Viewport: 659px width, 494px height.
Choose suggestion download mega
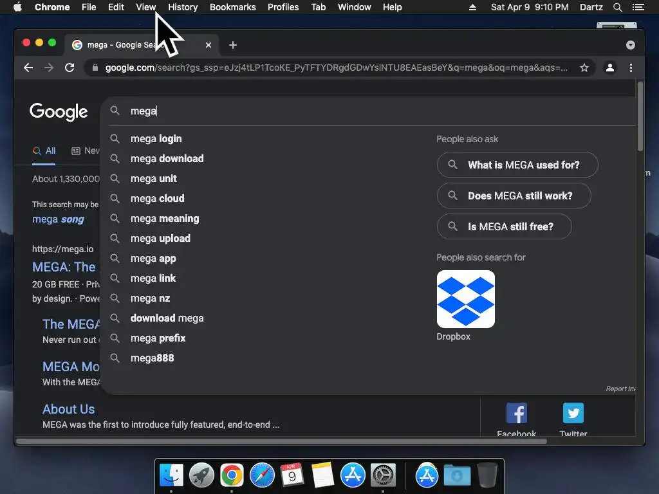coord(167,318)
